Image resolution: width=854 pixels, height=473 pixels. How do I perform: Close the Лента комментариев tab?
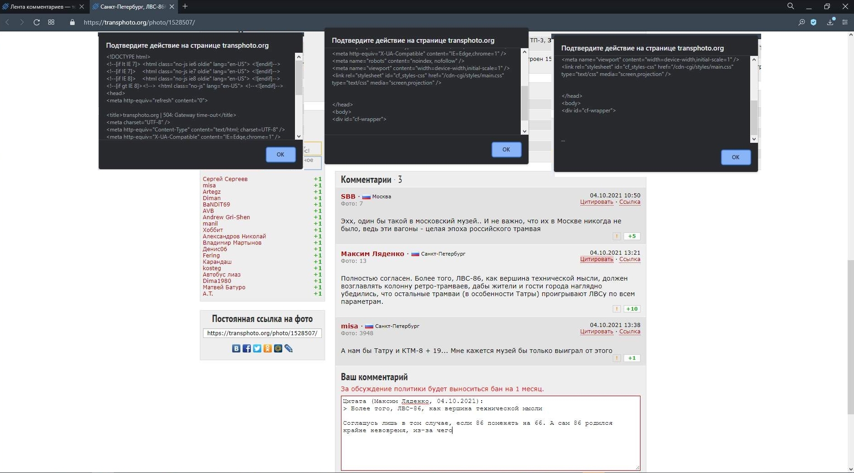point(81,7)
